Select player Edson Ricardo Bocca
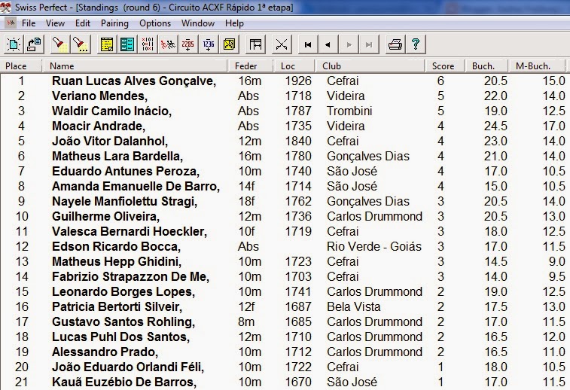 [116, 247]
